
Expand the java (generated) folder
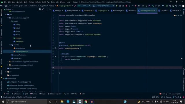point(6,68)
